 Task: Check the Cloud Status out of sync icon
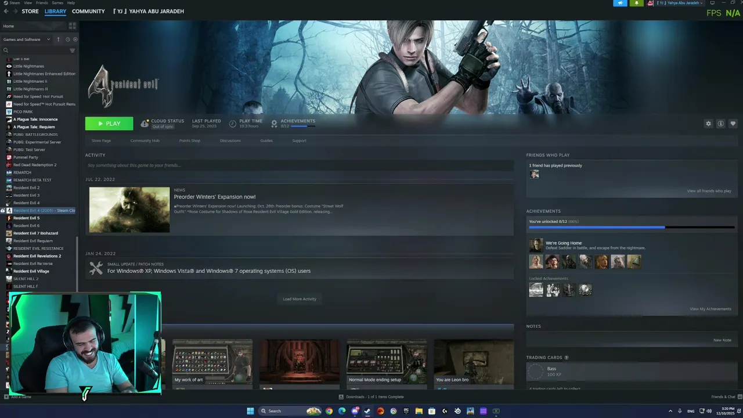click(x=145, y=124)
